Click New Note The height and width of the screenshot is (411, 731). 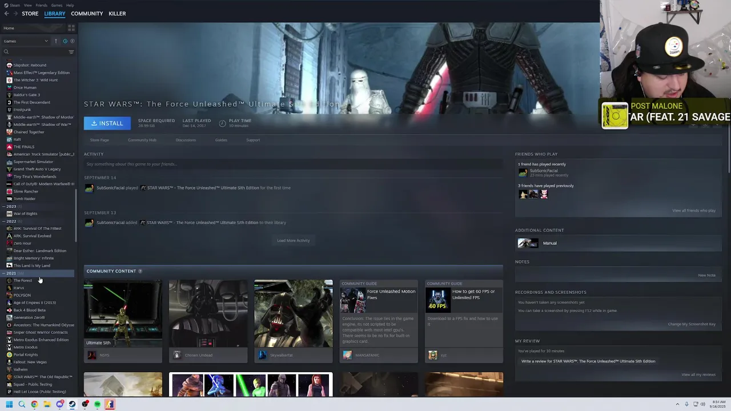point(706,275)
